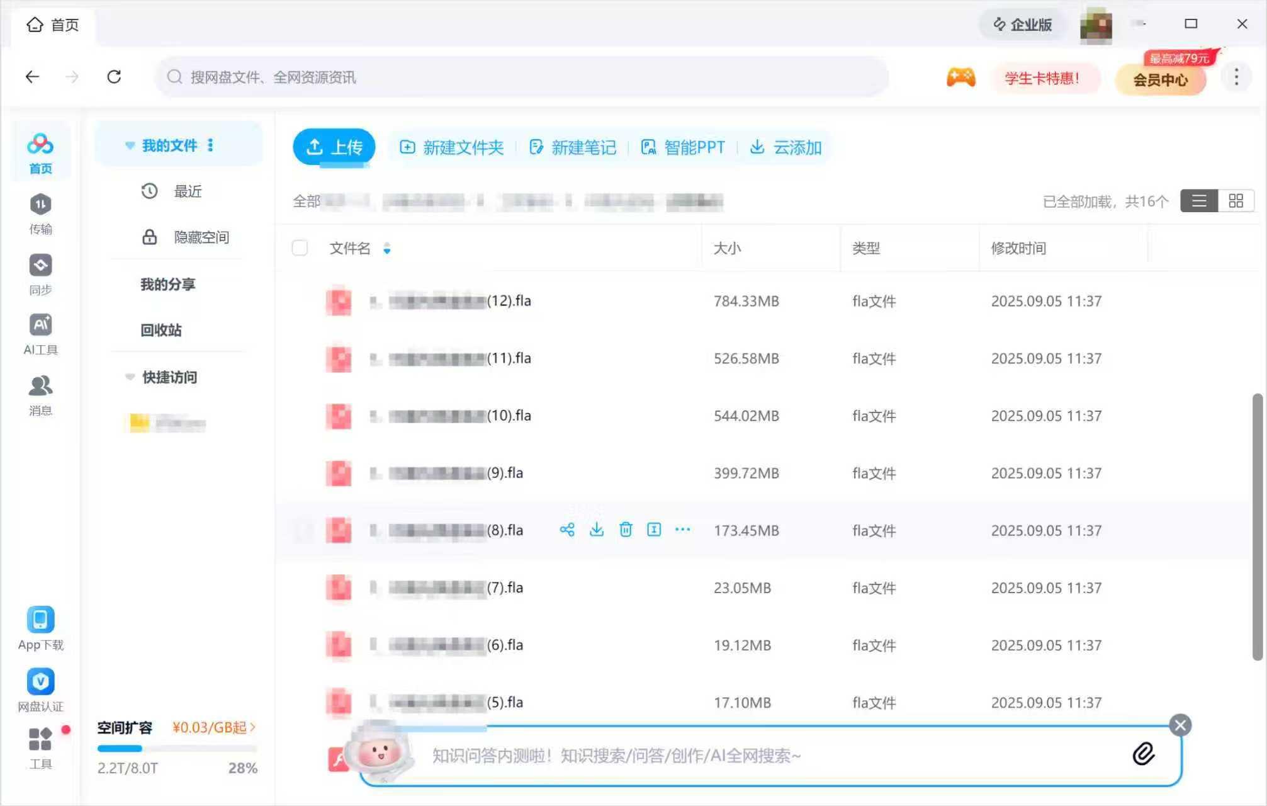Open 回收站 recycle bin
1267x806 pixels.
coord(161,330)
